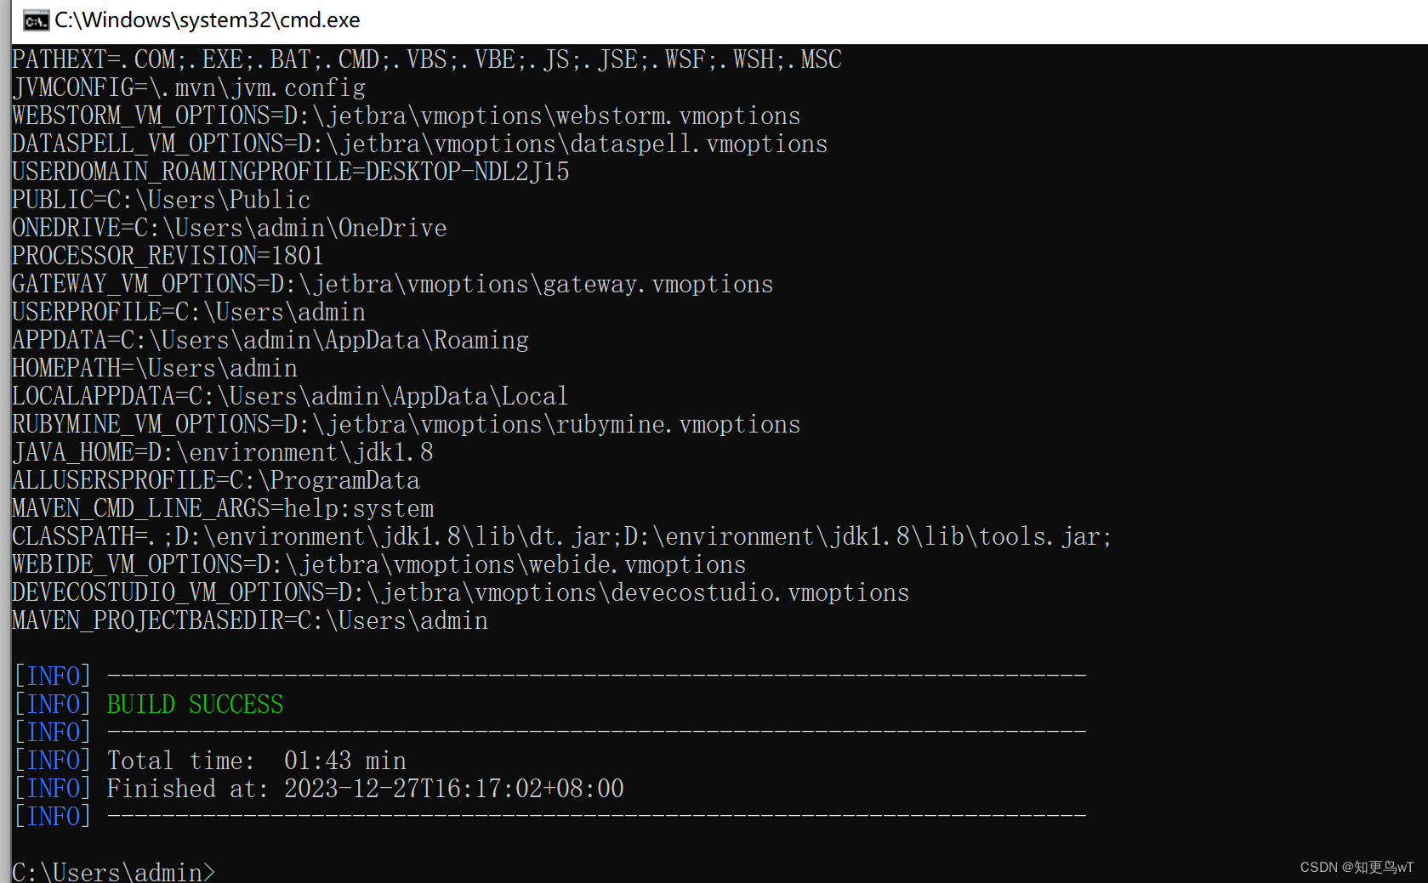Click the USERDOMAIN_ROAMINGPROFILE line

[x=290, y=172]
